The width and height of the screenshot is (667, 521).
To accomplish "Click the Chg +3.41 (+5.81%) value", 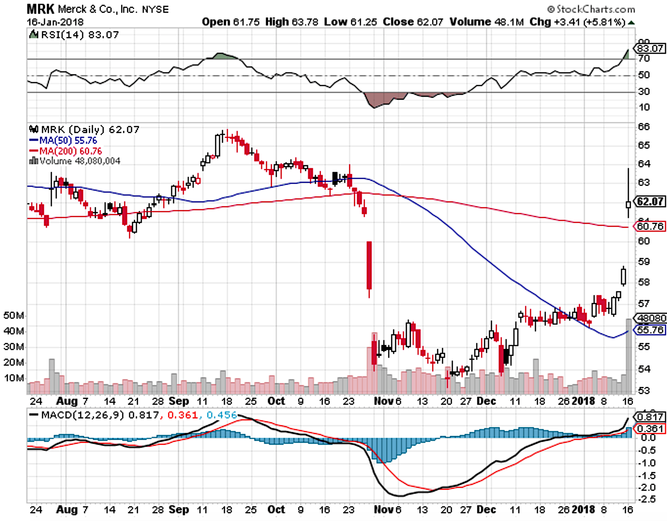I will [x=578, y=22].
